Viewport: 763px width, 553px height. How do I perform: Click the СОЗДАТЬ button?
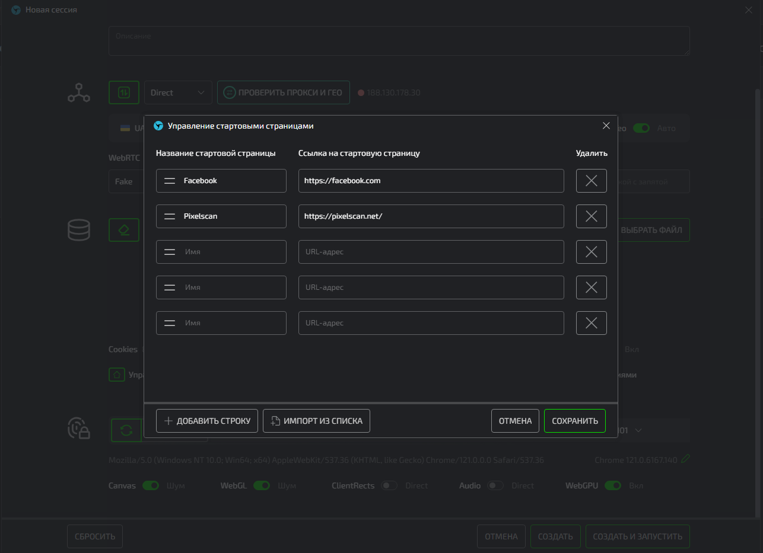[x=555, y=536]
